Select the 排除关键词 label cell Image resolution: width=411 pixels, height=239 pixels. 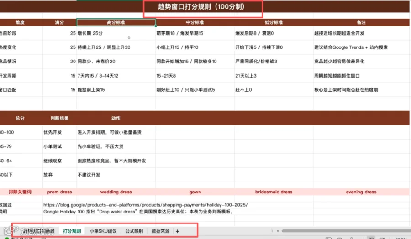click(x=21, y=192)
